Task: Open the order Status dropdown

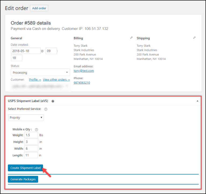Action: [40, 72]
